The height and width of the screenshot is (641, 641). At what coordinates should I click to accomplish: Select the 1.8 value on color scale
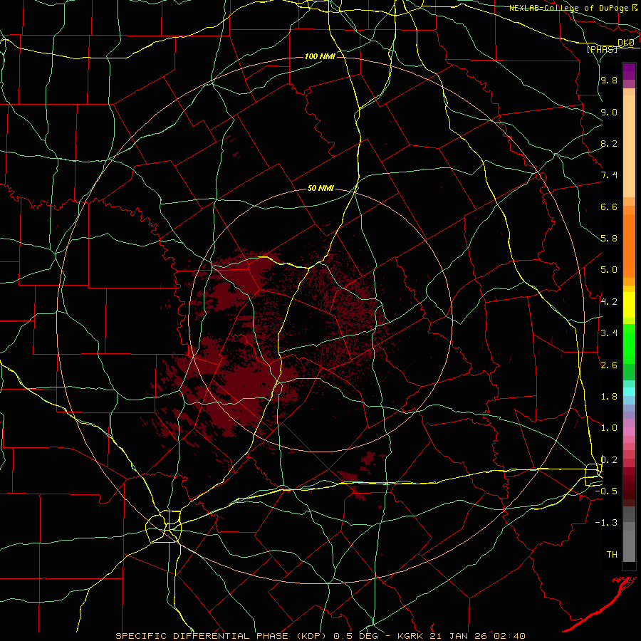tap(609, 397)
